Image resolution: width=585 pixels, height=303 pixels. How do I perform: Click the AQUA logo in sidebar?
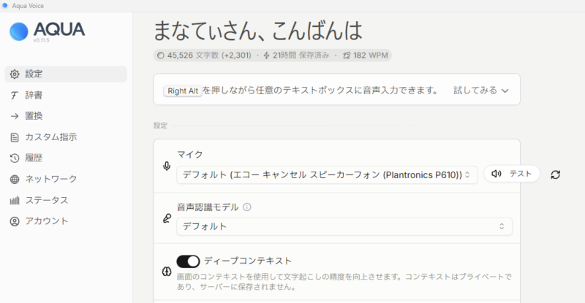(48, 31)
